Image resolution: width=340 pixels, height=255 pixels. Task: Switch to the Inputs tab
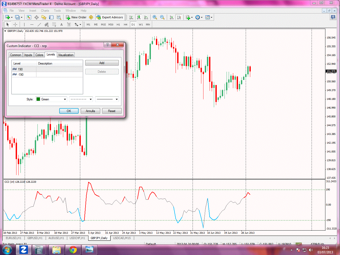[x=28, y=55]
